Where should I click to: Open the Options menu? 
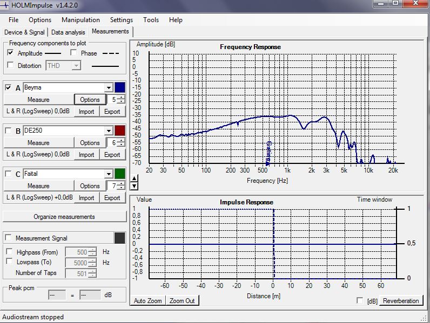pos(40,20)
